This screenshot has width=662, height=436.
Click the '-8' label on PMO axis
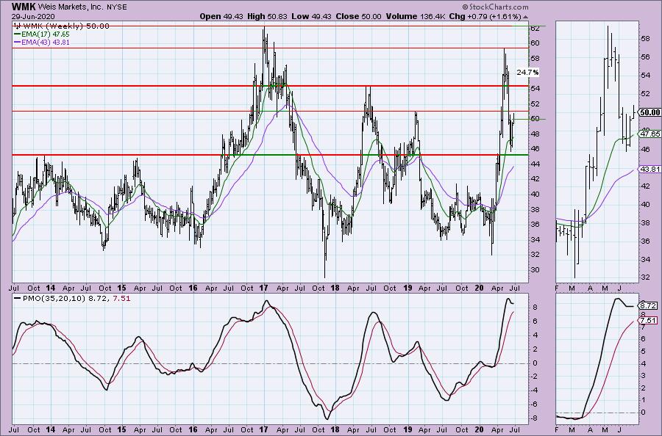(534, 418)
